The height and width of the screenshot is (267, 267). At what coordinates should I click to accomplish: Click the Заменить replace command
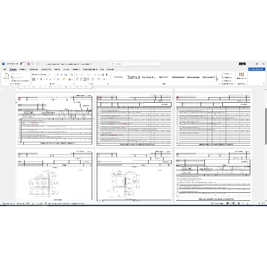[x=227, y=77]
